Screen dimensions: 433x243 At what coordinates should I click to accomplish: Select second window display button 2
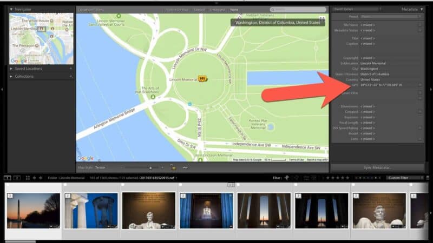17,178
